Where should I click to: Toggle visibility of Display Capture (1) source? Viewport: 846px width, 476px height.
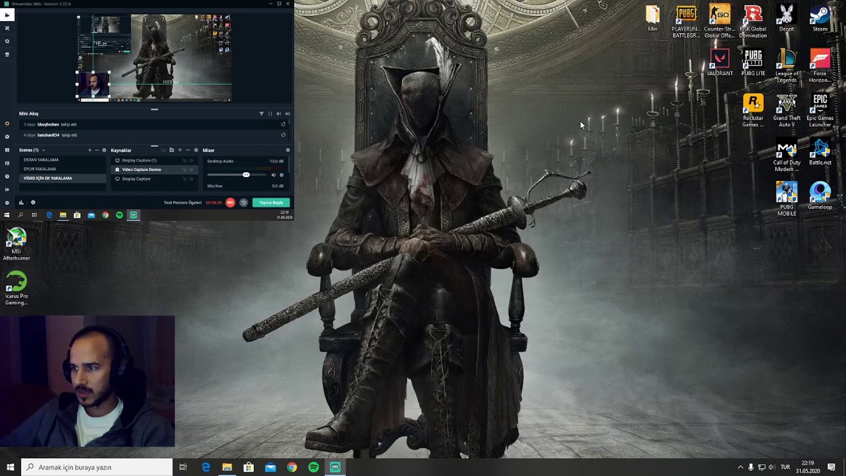(x=192, y=161)
